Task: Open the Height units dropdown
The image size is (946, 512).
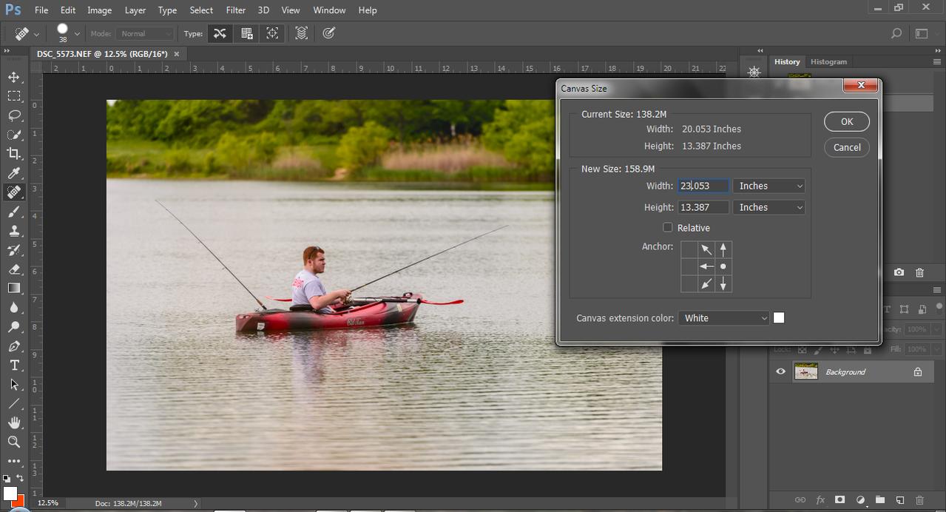Action: click(x=768, y=208)
